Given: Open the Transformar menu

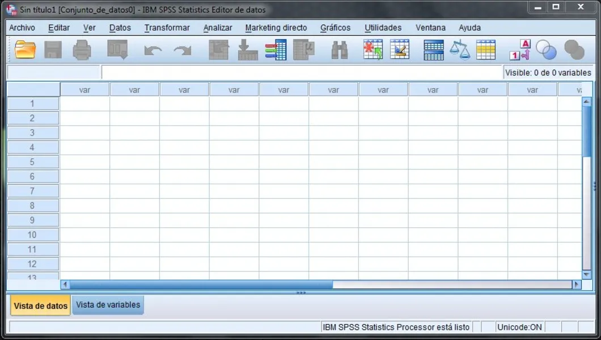Looking at the screenshot, I should 167,27.
